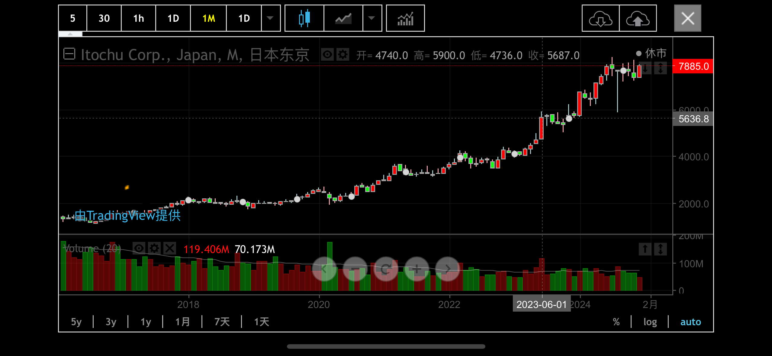This screenshot has height=356, width=772.
Task: Choose area line chart style
Action: 343,18
